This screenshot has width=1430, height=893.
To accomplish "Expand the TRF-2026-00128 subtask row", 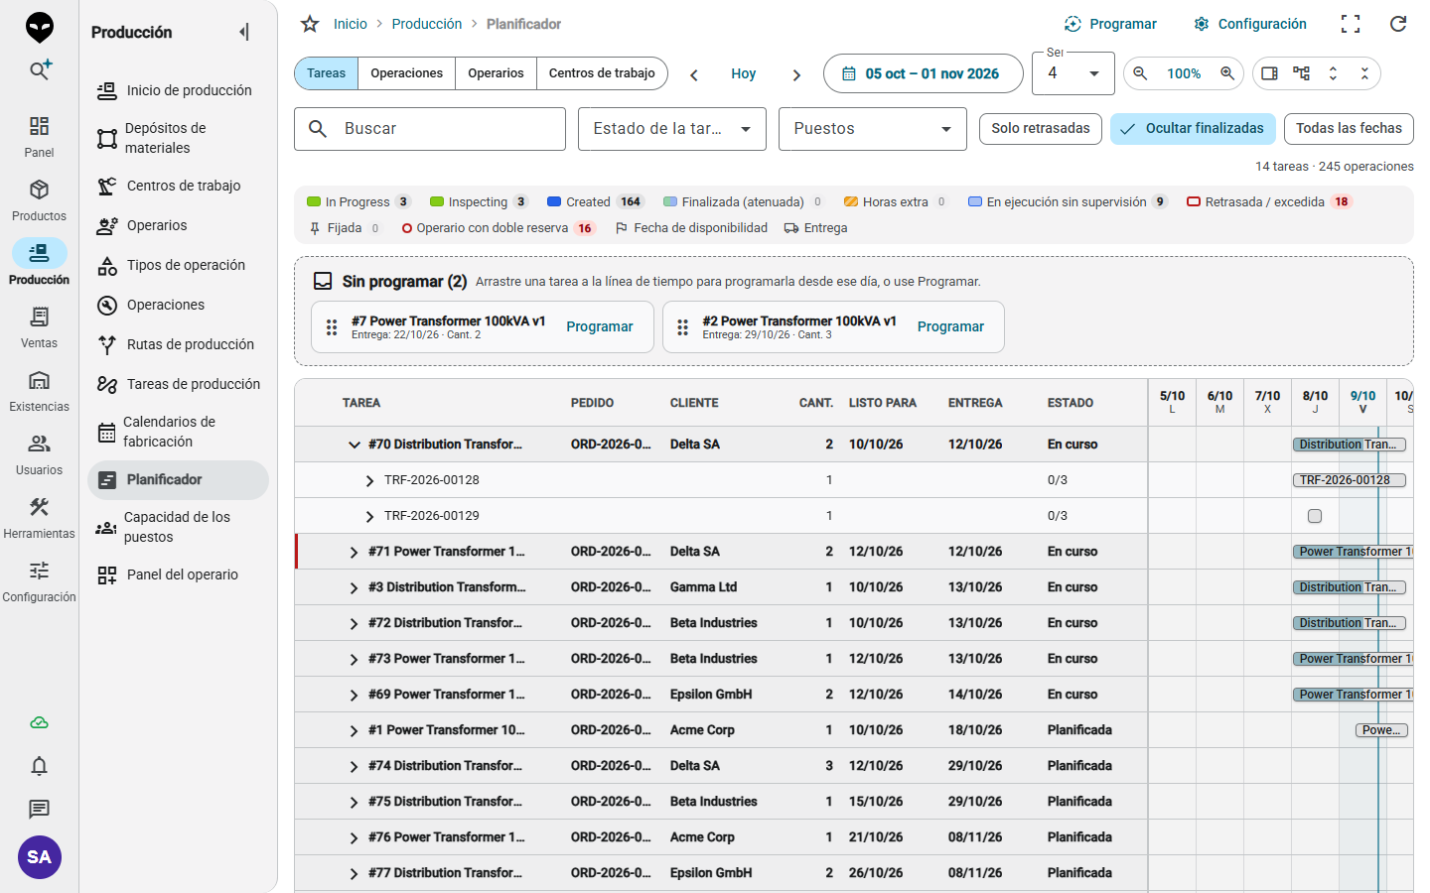I will [x=369, y=480].
